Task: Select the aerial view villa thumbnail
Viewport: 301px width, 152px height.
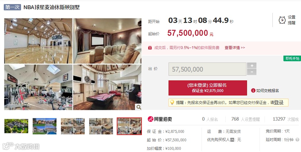Action: [x=16, y=126]
